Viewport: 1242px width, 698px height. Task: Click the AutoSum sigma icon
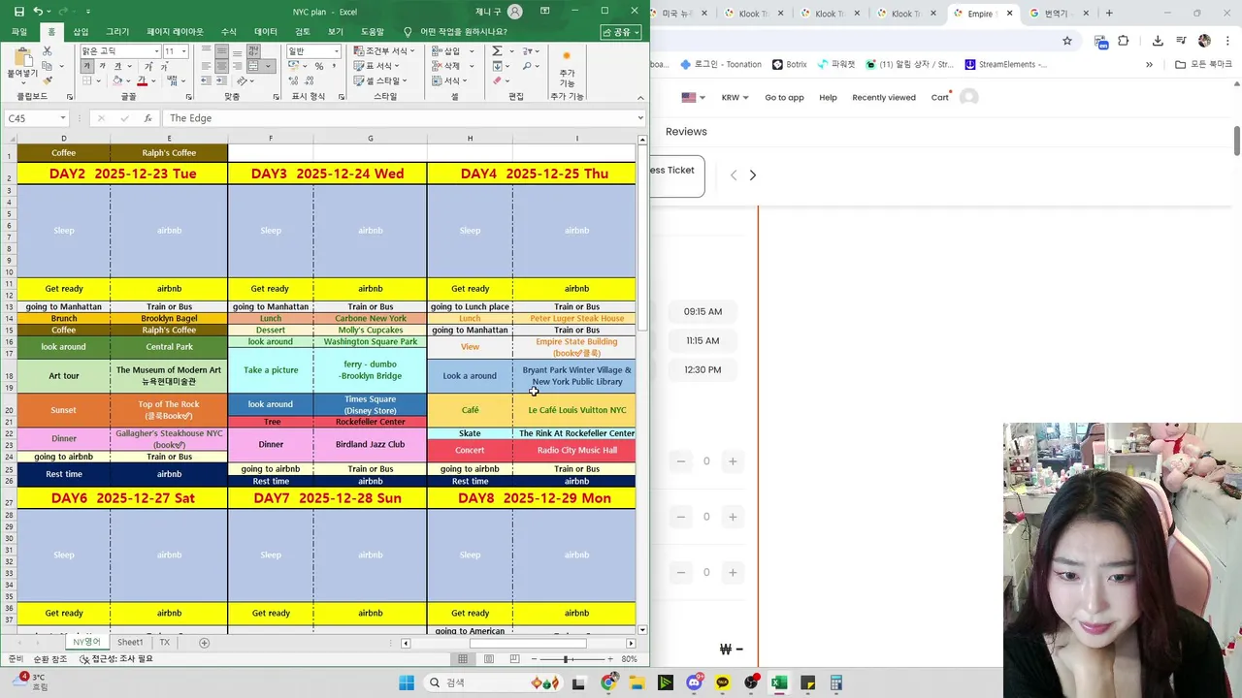497,51
